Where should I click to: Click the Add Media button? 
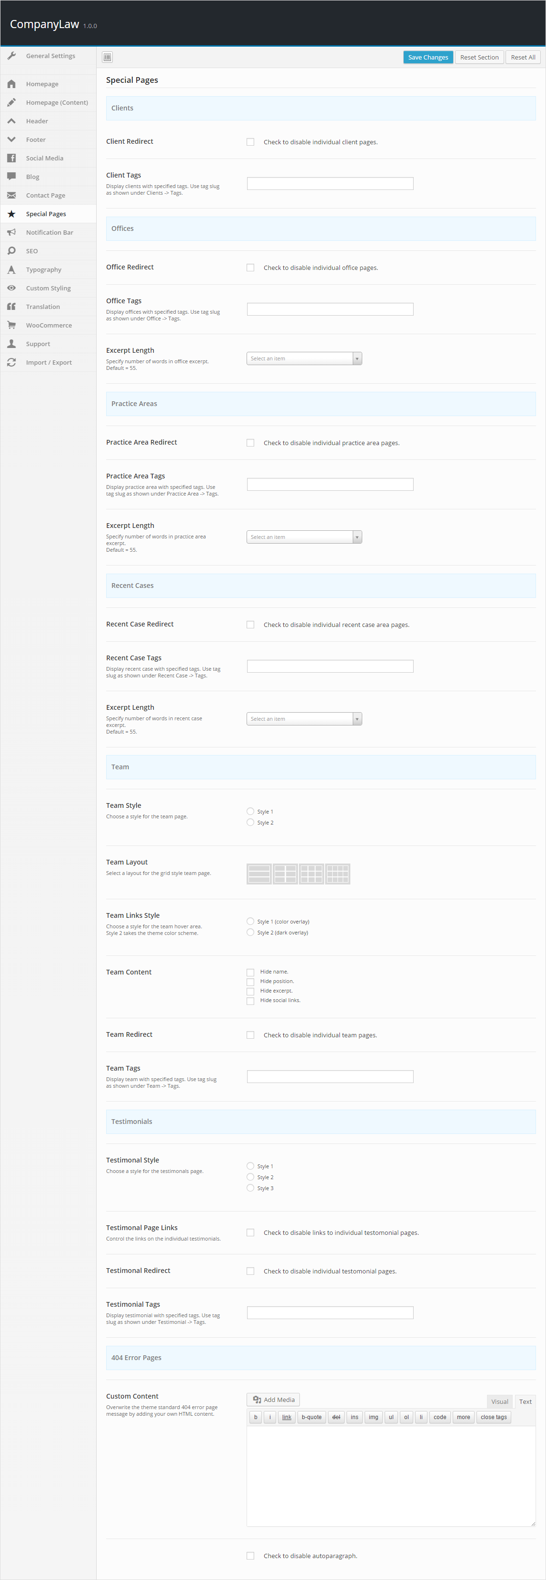(x=273, y=1400)
